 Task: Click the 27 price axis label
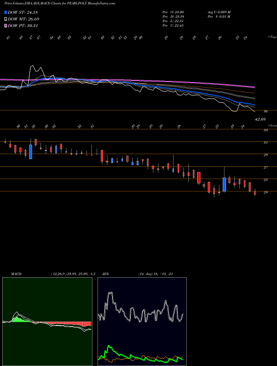(265, 167)
